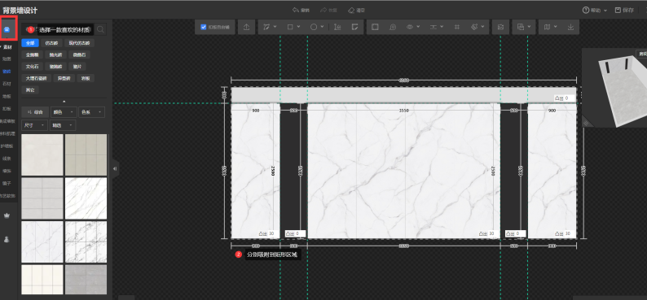Screen dimensions: 647x300
Task: Click the 凸出 field on top gray beam
Action: point(565,98)
